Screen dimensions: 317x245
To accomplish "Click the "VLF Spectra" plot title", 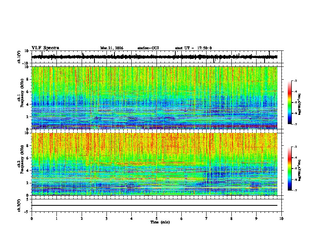I will tap(45, 48).
